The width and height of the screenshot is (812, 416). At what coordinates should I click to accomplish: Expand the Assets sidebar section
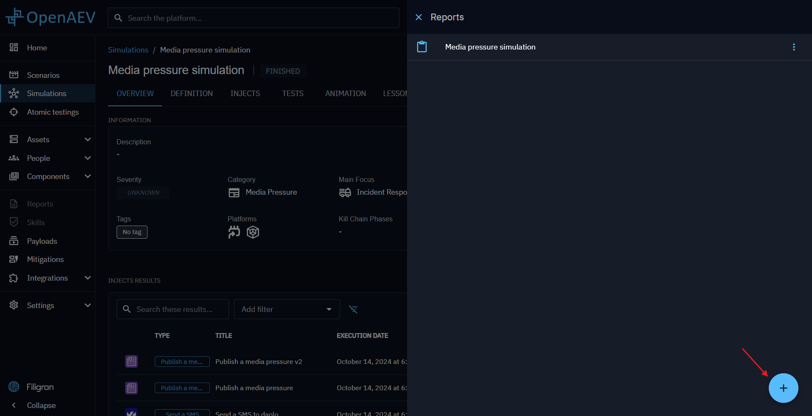[x=87, y=139]
